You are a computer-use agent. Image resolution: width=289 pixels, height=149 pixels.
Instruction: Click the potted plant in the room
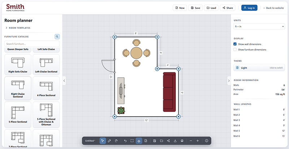click(x=121, y=110)
